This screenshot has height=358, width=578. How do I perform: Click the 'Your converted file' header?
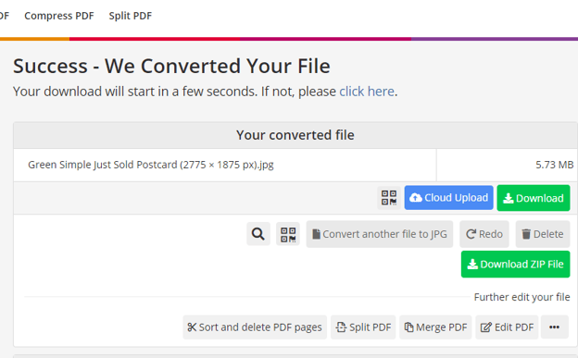coord(295,135)
